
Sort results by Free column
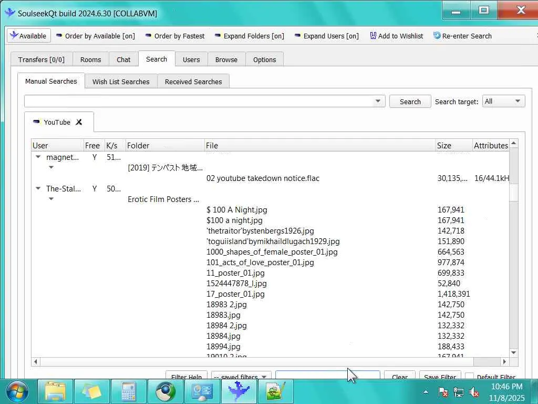tap(94, 145)
